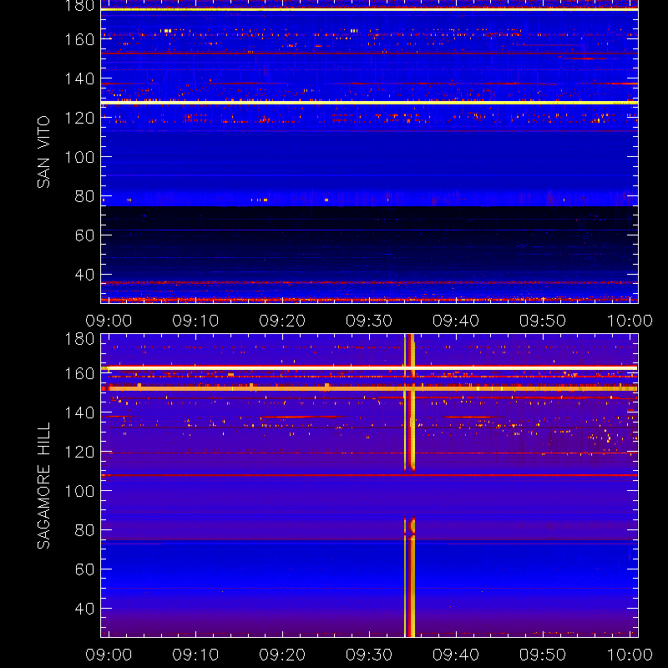The width and height of the screenshot is (668, 668).
Task: Pick the 09:50 label under Sagamore Hill plot
Action: tap(542, 655)
